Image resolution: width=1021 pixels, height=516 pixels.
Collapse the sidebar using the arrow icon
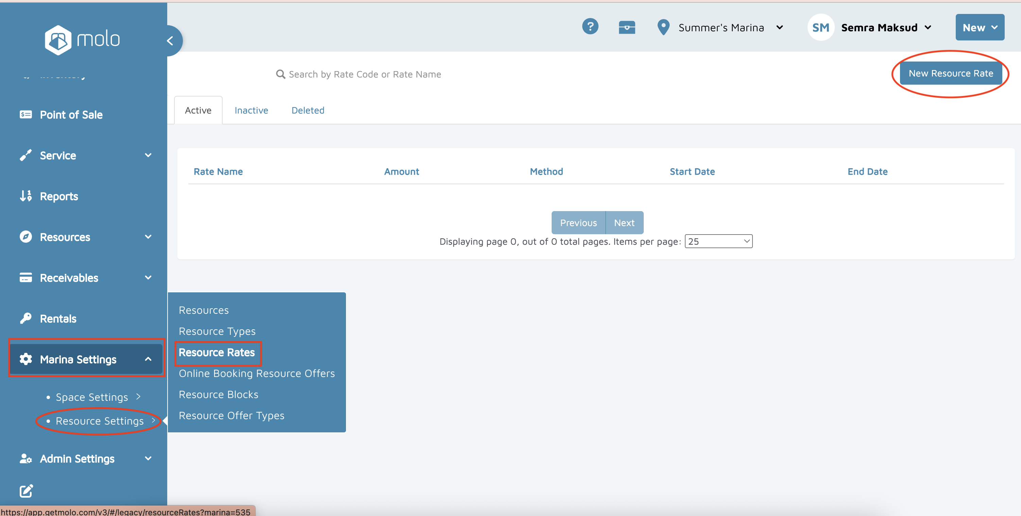[x=170, y=40]
